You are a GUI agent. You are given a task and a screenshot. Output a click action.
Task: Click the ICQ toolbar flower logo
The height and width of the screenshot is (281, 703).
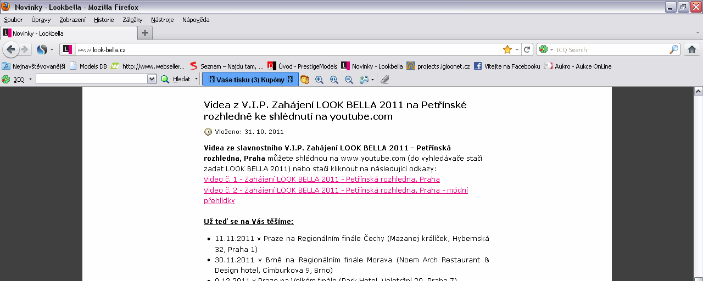click(x=6, y=79)
